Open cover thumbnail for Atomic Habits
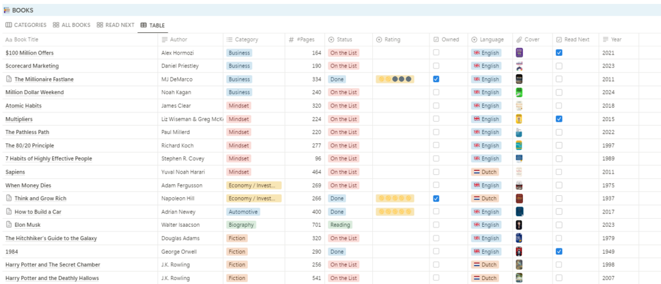This screenshot has width=661, height=284. (x=520, y=105)
